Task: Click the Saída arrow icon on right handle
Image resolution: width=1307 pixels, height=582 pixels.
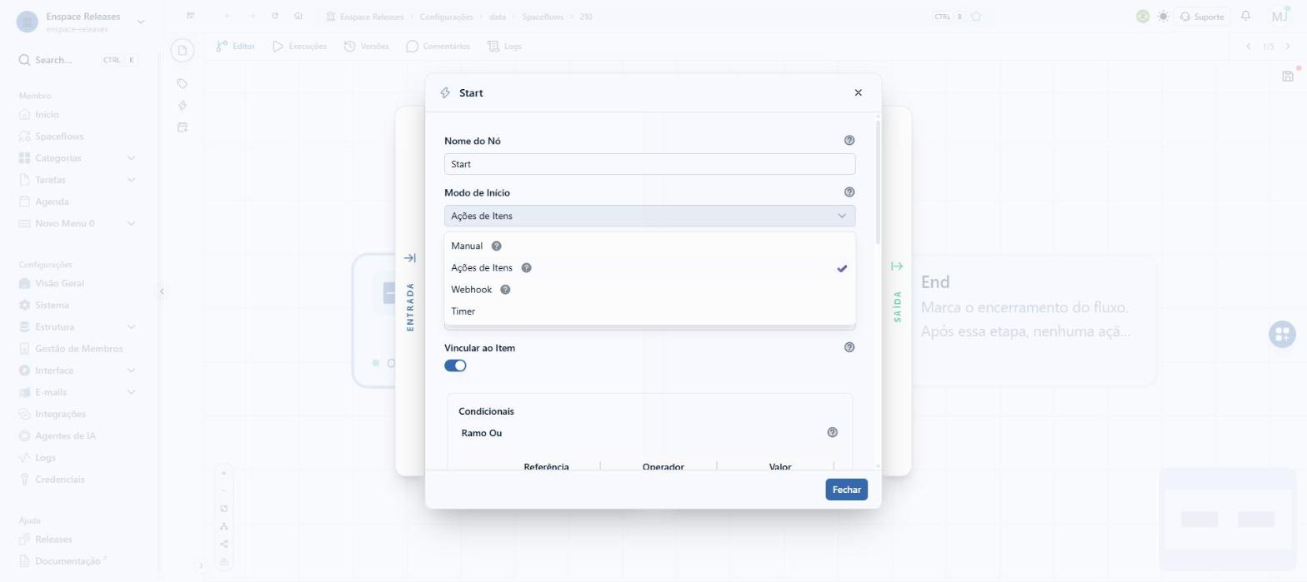Action: pyautogui.click(x=897, y=266)
